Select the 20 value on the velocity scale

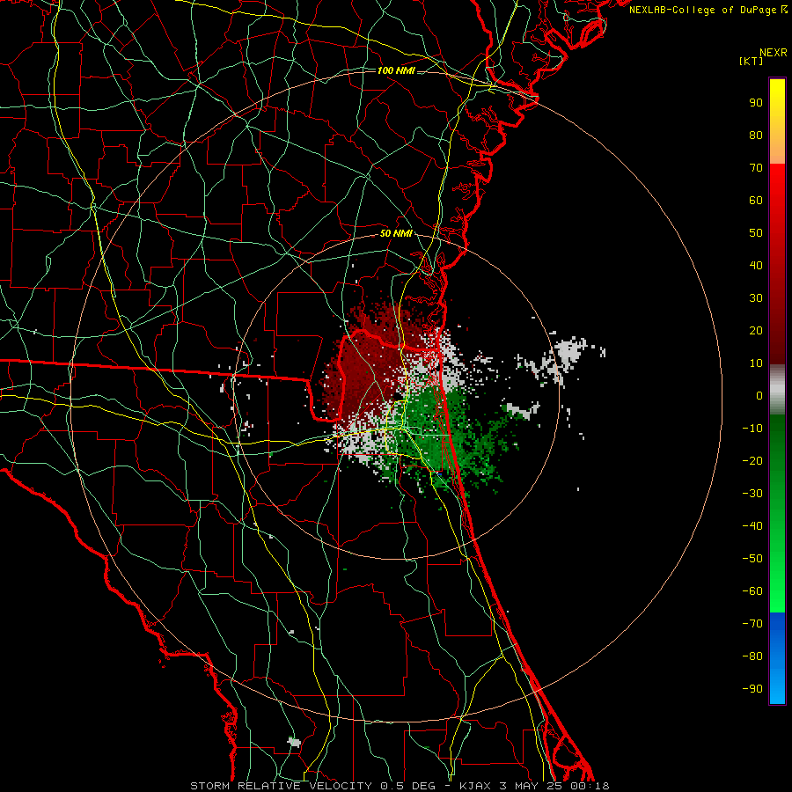click(x=756, y=330)
